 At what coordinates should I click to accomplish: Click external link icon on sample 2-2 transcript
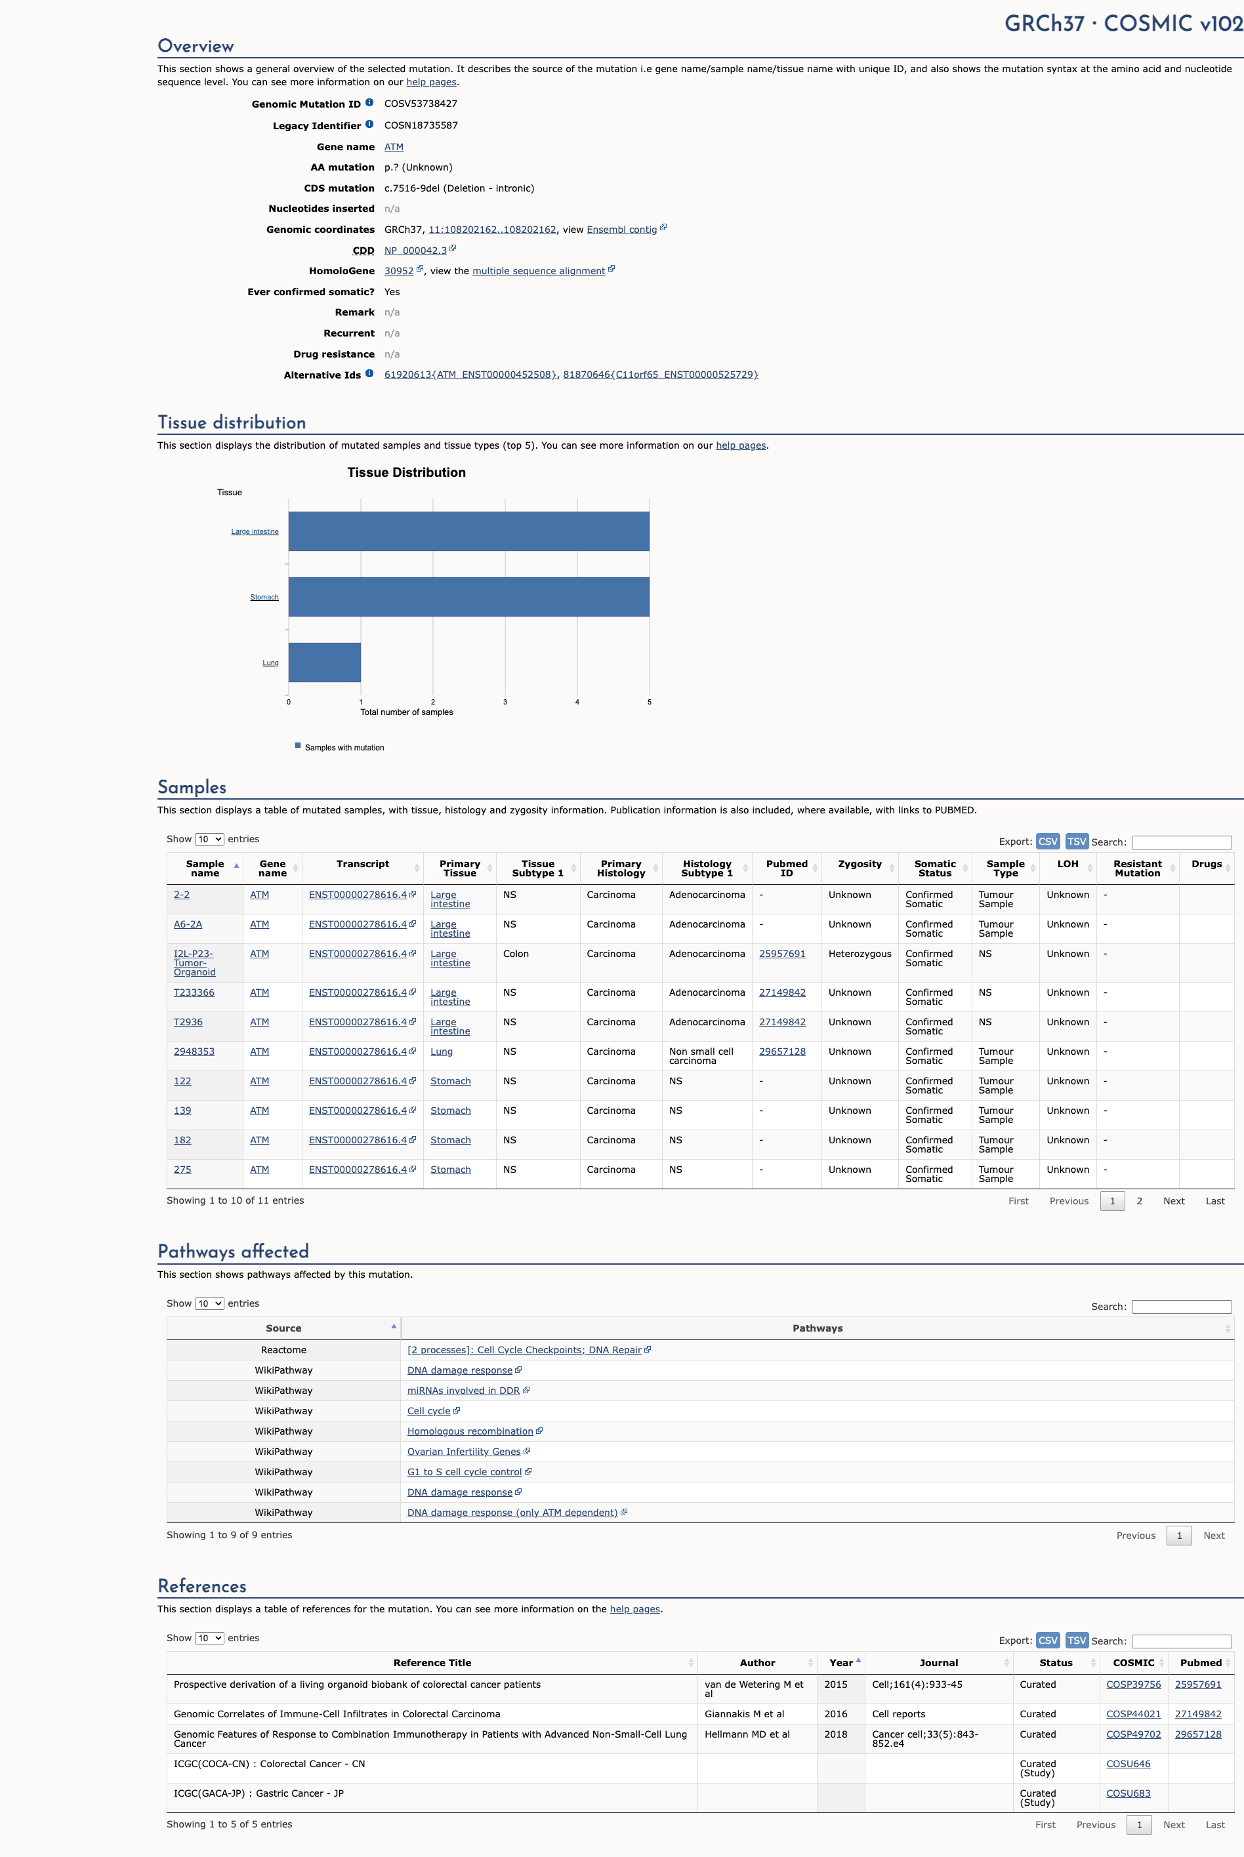pyautogui.click(x=413, y=894)
